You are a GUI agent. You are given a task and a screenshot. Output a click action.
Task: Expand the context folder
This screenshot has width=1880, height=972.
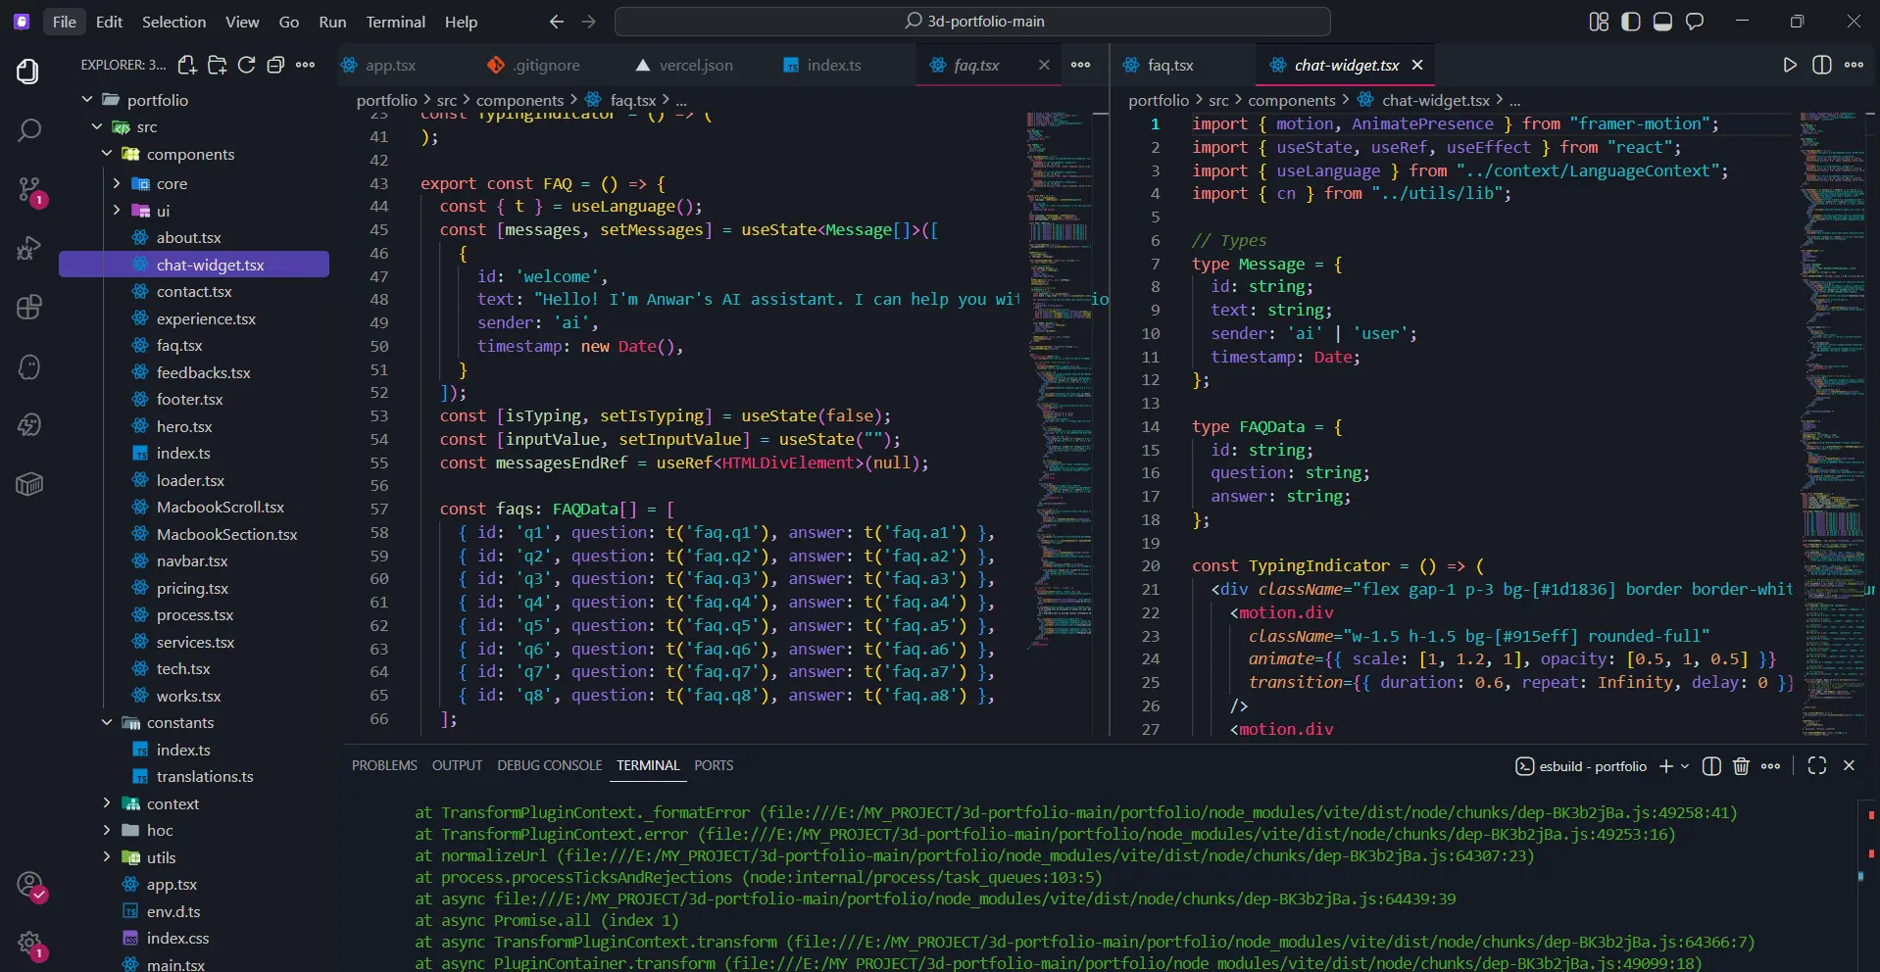click(x=107, y=803)
